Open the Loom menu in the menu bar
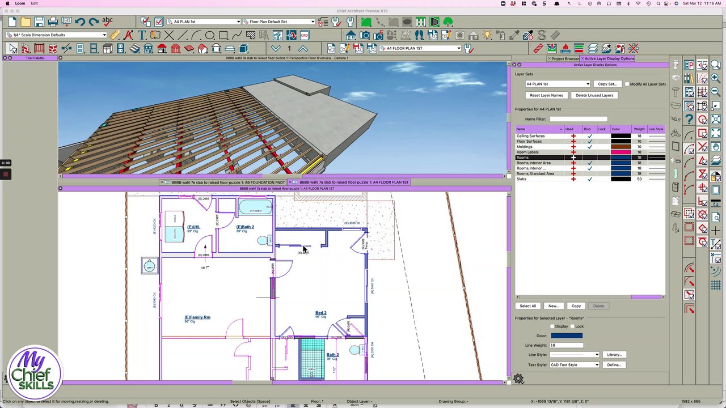 (20, 3)
